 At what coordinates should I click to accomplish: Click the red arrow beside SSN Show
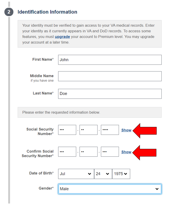click(x=145, y=131)
